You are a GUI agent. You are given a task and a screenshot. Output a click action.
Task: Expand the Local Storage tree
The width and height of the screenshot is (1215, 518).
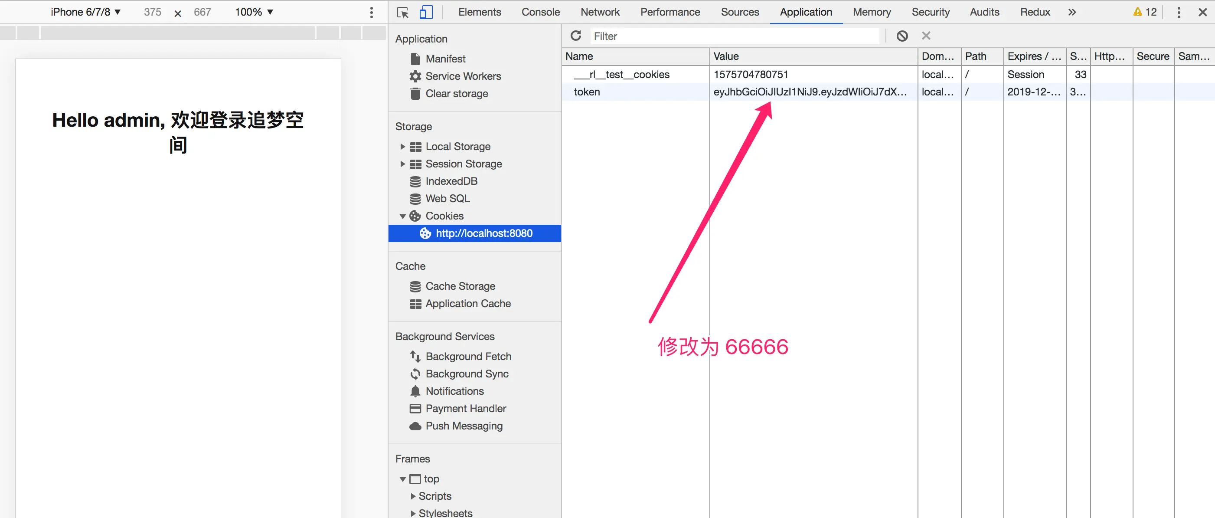pyautogui.click(x=402, y=147)
